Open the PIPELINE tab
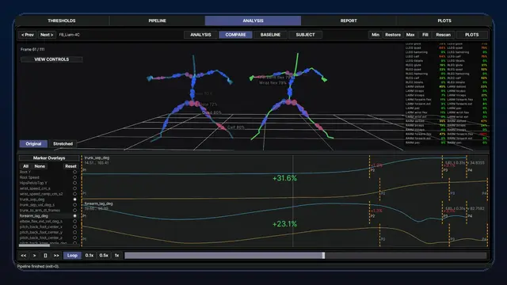Image resolution: width=507 pixels, height=285 pixels. [x=157, y=21]
